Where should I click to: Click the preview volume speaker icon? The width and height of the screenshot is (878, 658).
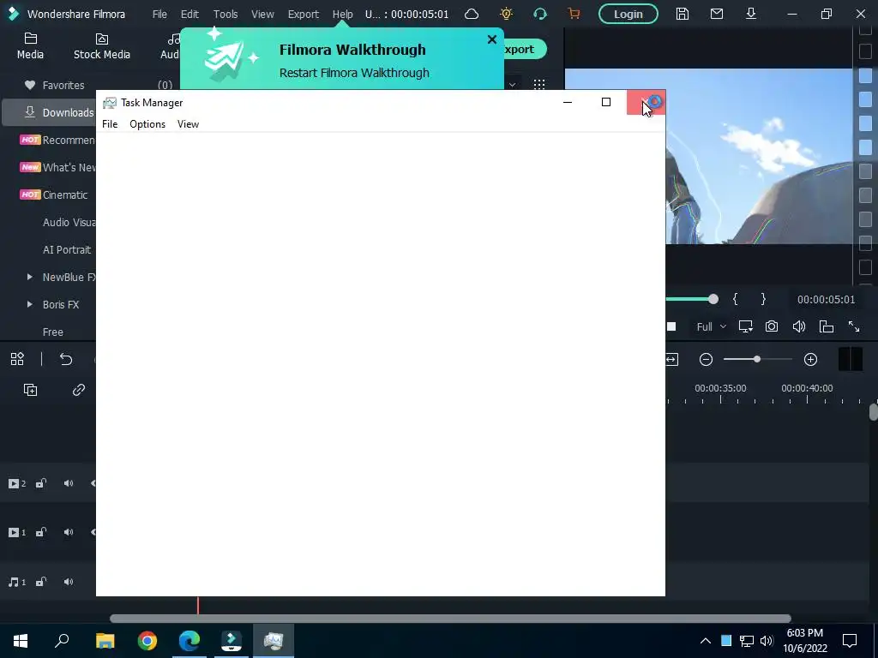tap(799, 326)
